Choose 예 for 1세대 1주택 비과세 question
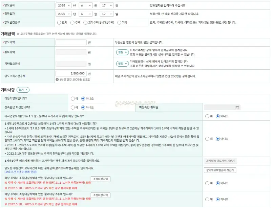Image resolution: width=271 pixels, height=208 pixels. (x=207, y=139)
